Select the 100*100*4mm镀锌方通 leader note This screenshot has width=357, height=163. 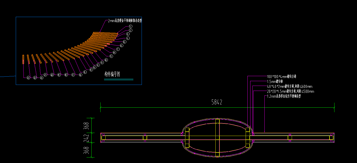[282, 76]
